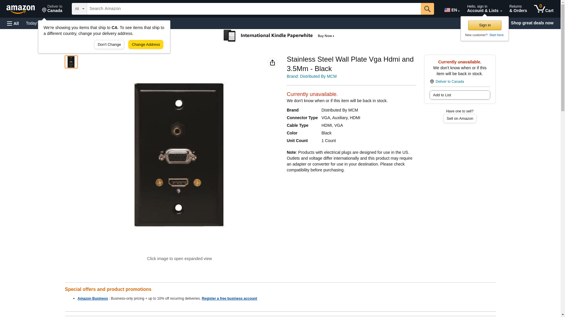Image resolution: width=565 pixels, height=317 pixels.
Task: Open Returns & Orders
Action: point(518,9)
